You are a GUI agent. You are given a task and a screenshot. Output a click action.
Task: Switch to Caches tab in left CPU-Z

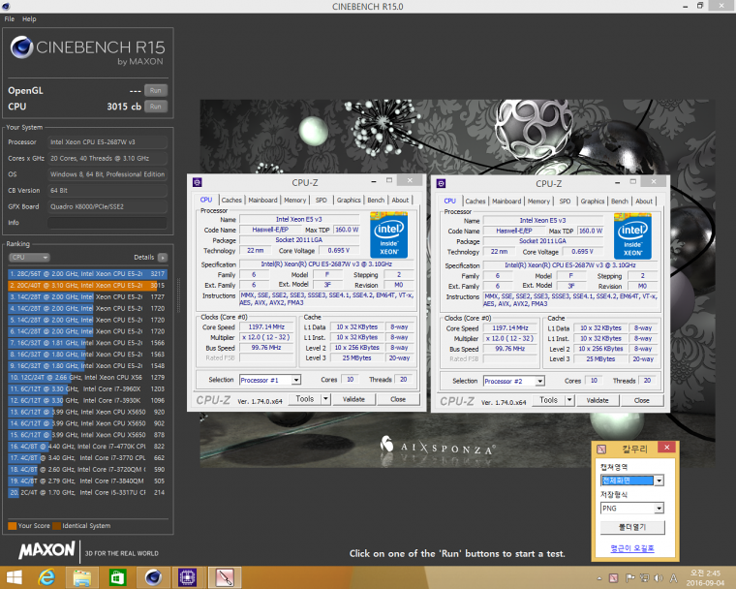[x=231, y=201]
